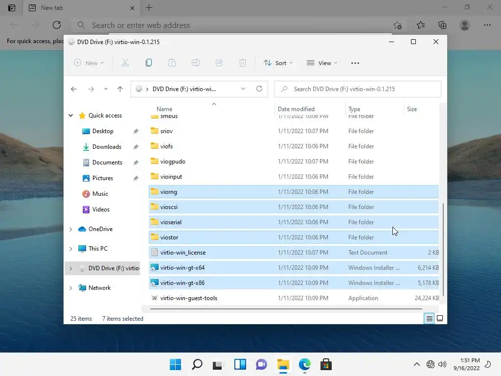Open the Sort dropdown menu
501x376 pixels.
click(278, 63)
